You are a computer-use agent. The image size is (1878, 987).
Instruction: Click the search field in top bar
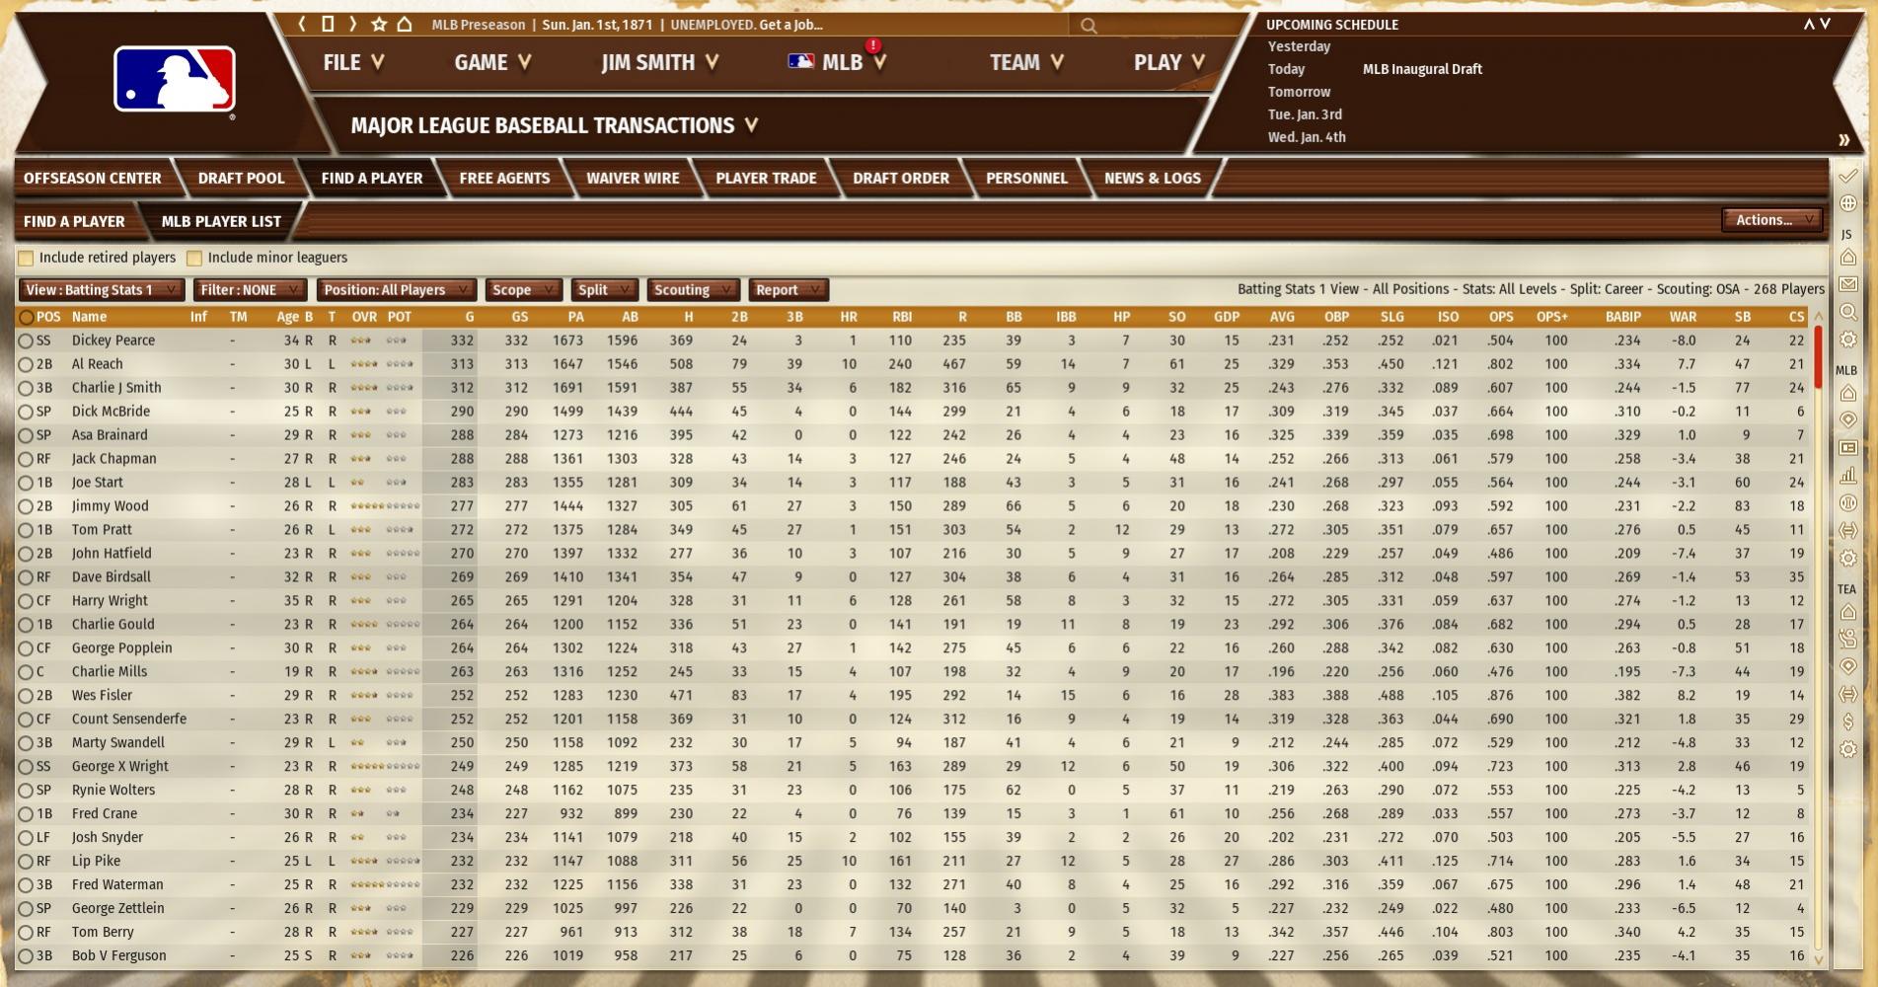pyautogui.click(x=1164, y=26)
